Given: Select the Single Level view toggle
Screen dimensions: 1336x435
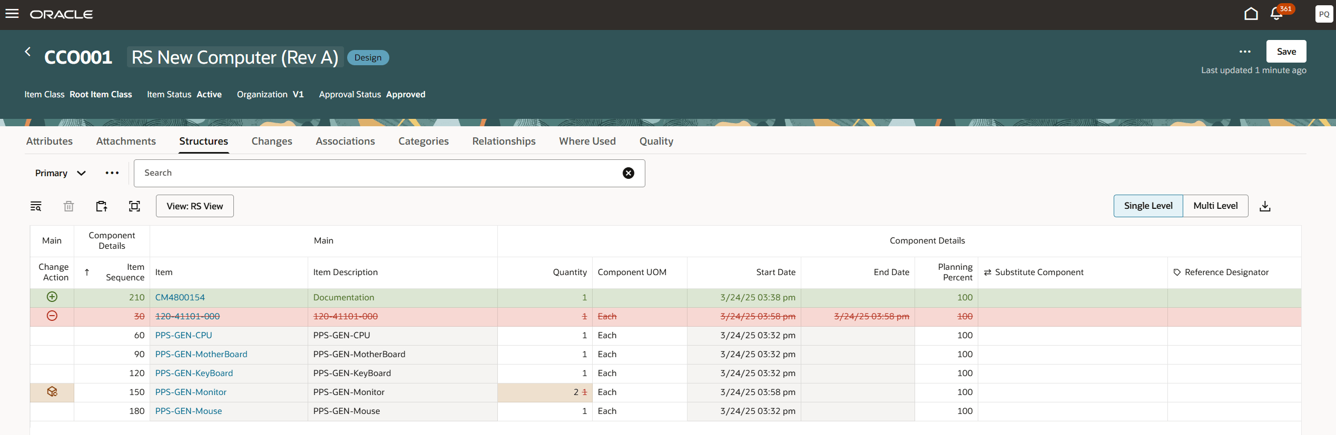Looking at the screenshot, I should pos(1148,206).
